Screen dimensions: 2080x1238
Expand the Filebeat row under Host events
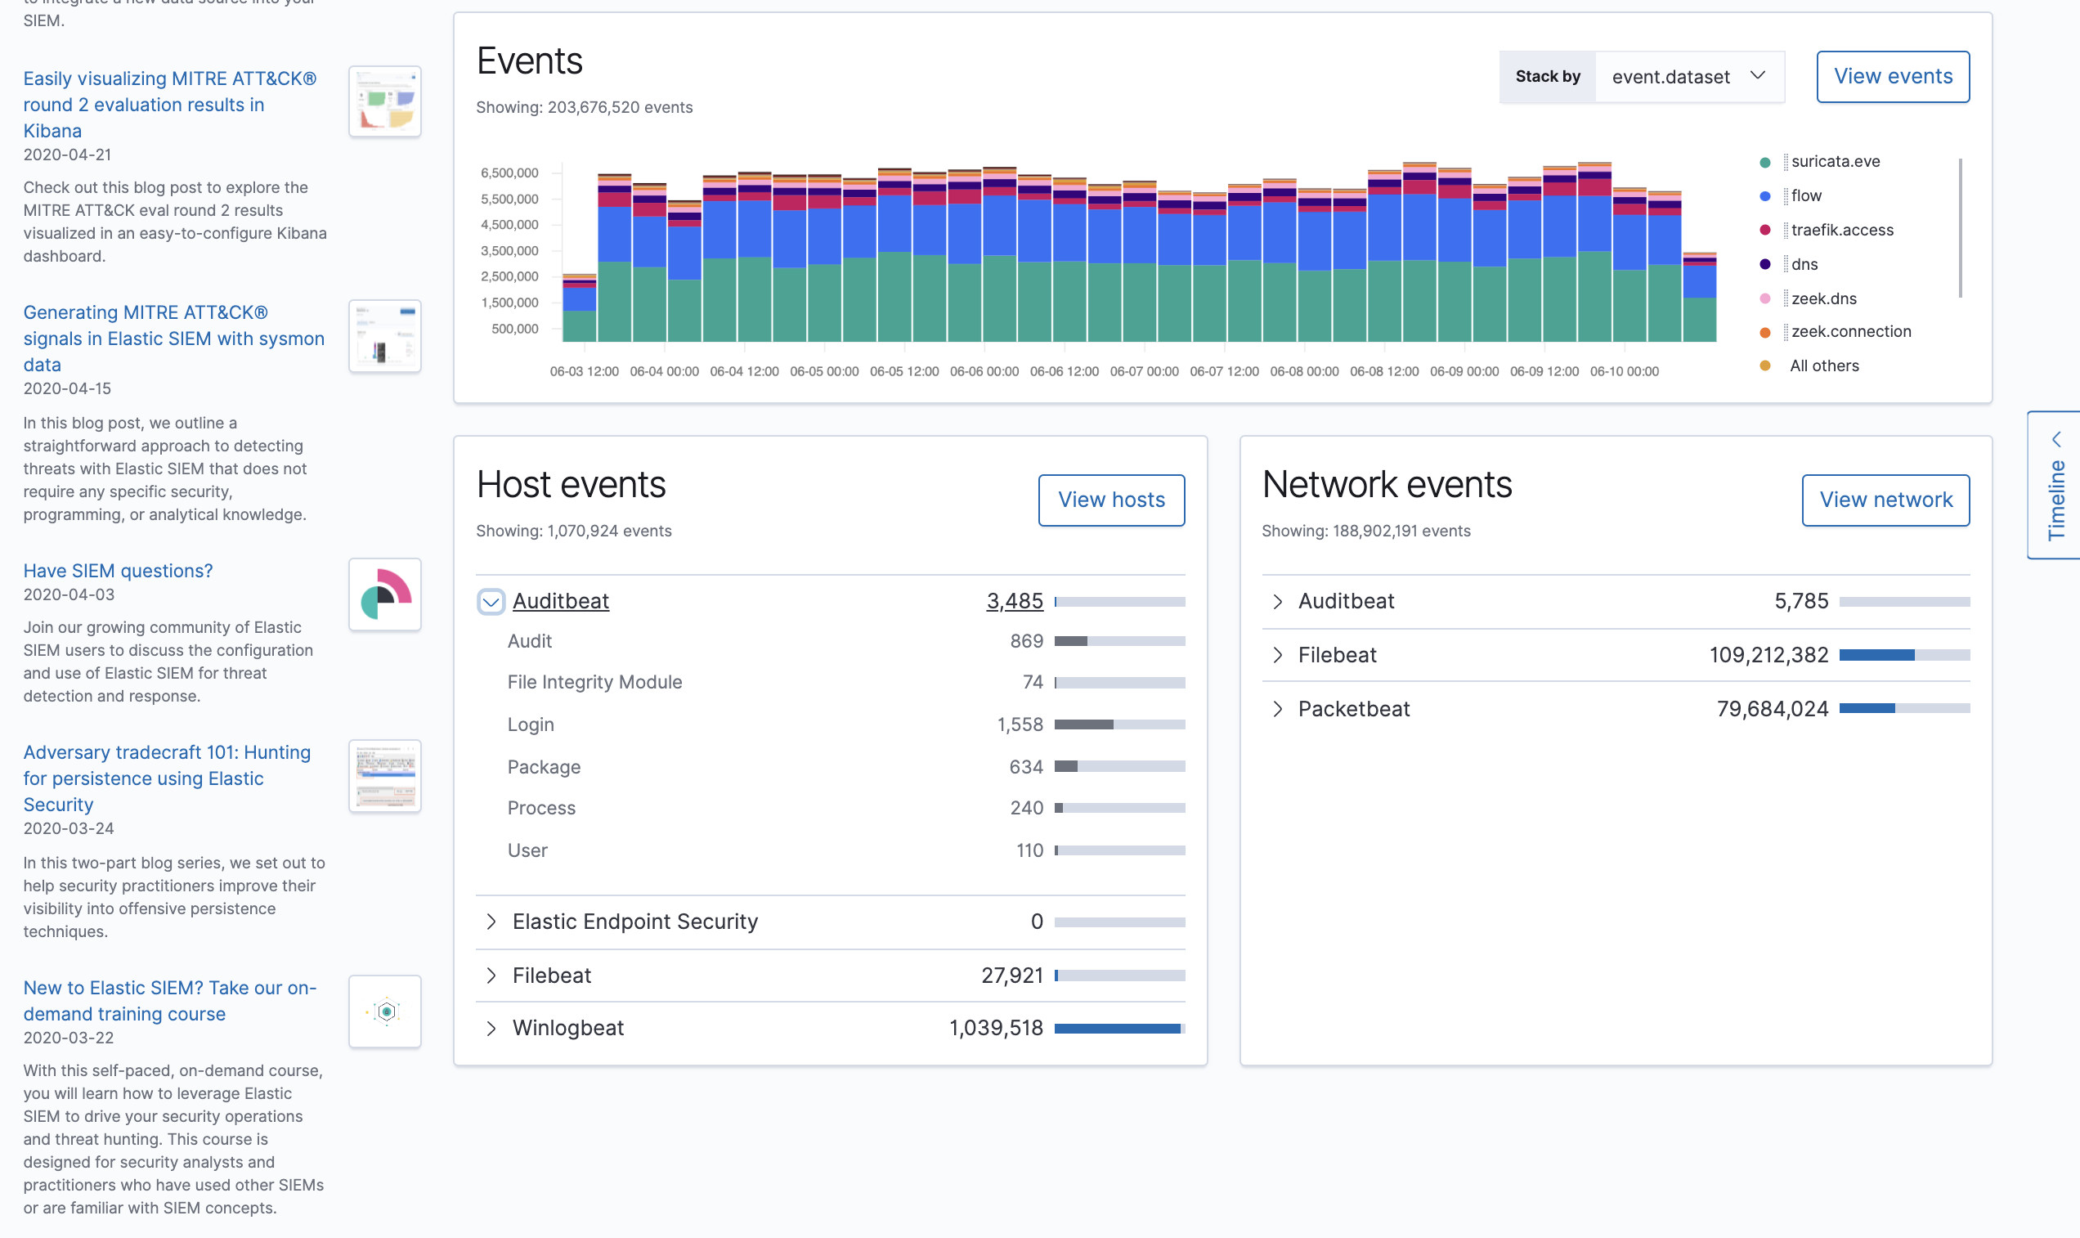click(x=492, y=975)
